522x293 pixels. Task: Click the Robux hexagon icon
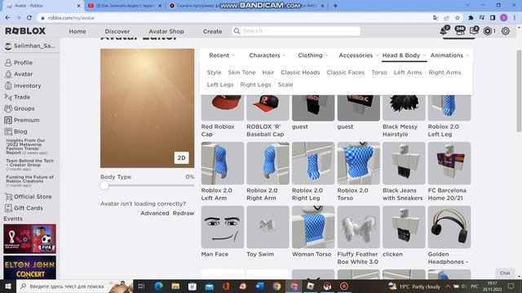point(488,31)
